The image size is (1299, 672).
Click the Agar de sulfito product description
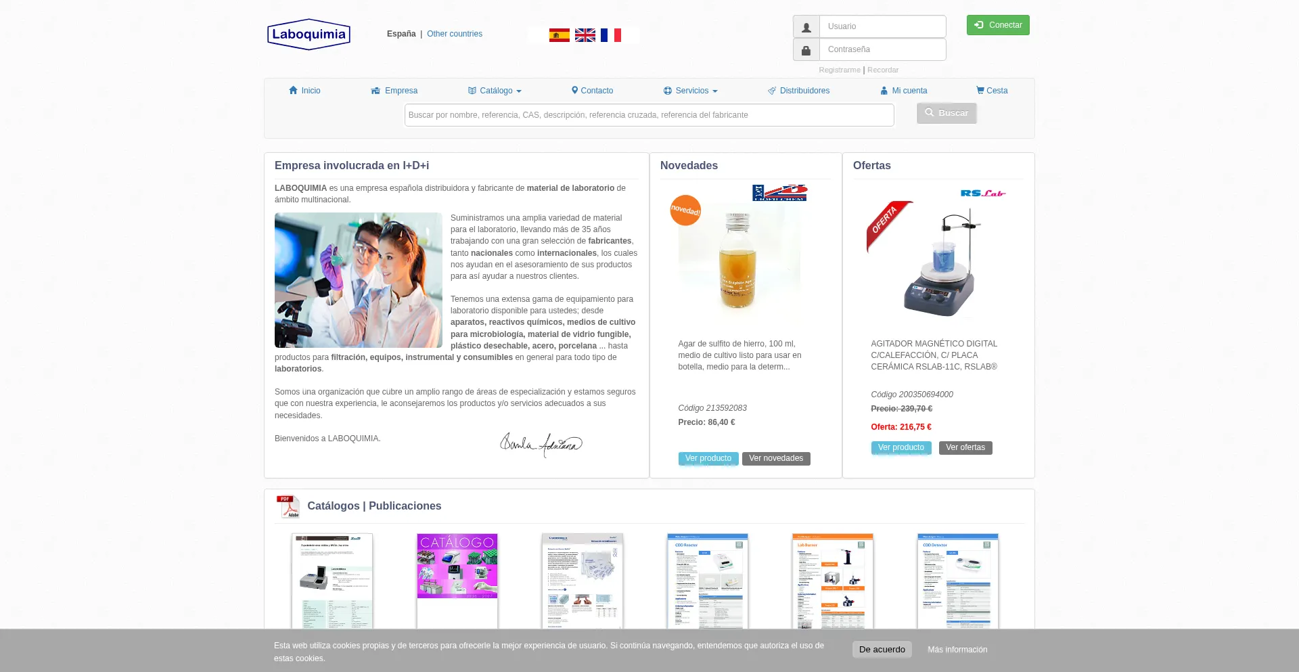740,355
